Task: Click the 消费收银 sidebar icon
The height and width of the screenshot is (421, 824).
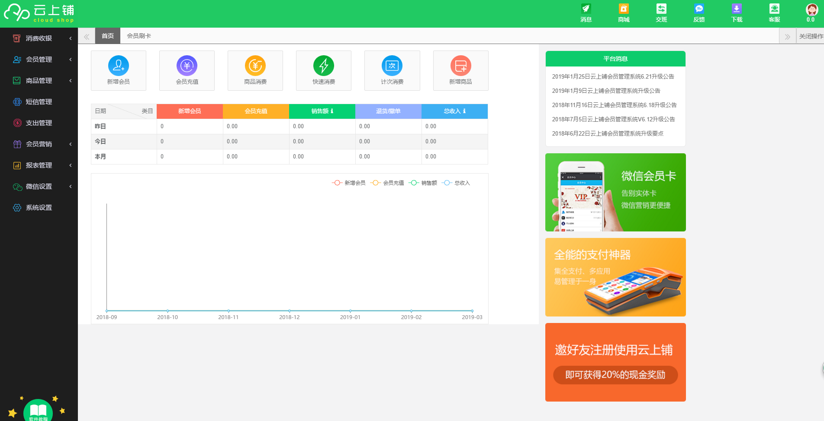Action: pos(17,38)
